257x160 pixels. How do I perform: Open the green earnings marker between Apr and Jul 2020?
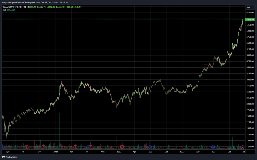[x=16, y=147]
